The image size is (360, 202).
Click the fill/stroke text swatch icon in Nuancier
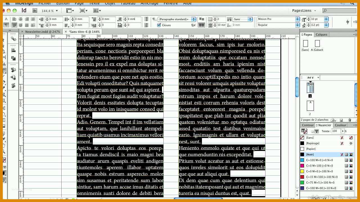pyautogui.click(x=304, y=131)
